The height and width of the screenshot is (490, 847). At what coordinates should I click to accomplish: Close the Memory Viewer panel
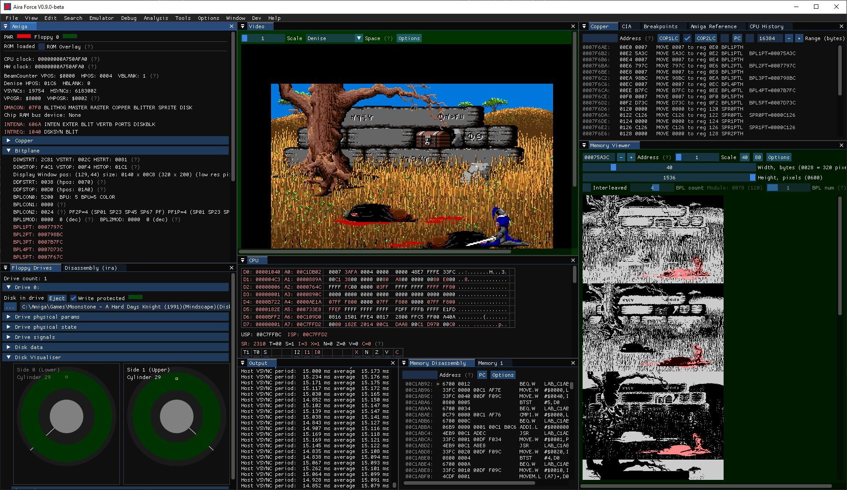[x=841, y=145]
